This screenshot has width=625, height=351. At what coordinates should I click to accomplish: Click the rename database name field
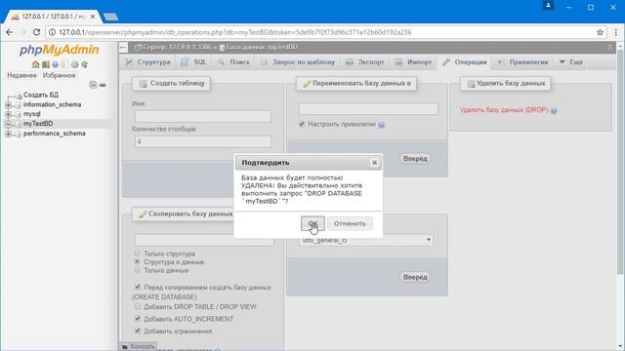click(368, 108)
